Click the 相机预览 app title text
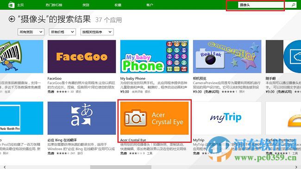 click(200, 78)
